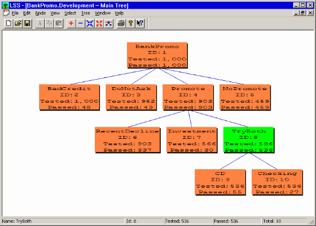Click the LSS application icon in title bar

(x=6, y=5)
